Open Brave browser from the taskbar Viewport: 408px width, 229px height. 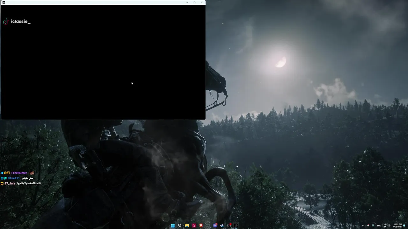point(201,226)
